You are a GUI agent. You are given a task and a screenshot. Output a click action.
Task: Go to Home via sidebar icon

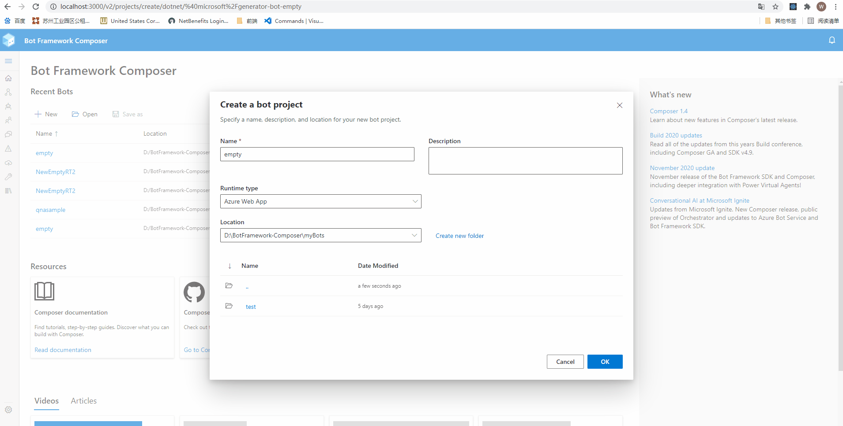[x=8, y=78]
